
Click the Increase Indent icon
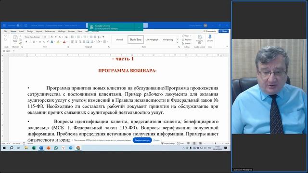coord(95,37)
